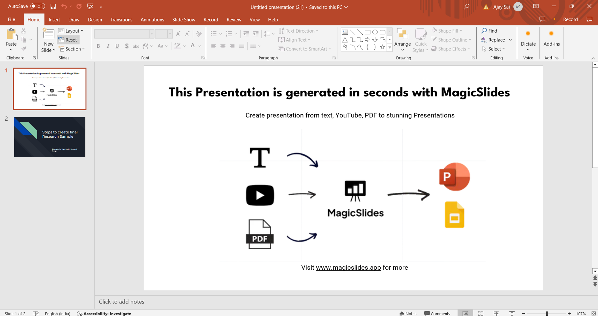Switch to Reading View icon
The image size is (598, 316).
point(496,313)
